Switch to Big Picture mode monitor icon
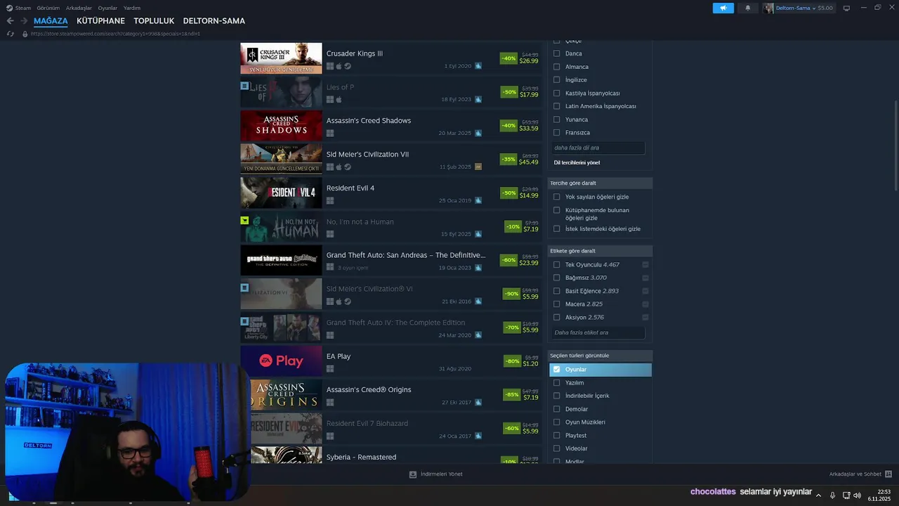The image size is (899, 506). pos(846,8)
